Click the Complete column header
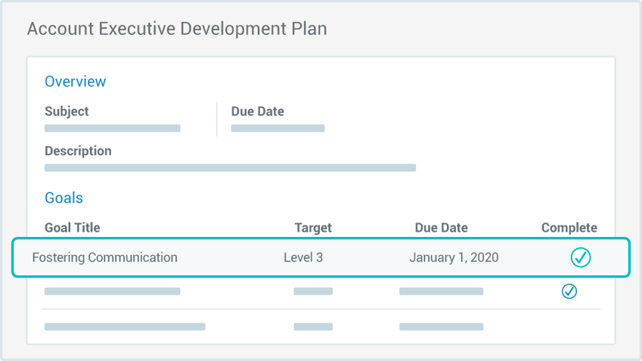 coord(569,228)
